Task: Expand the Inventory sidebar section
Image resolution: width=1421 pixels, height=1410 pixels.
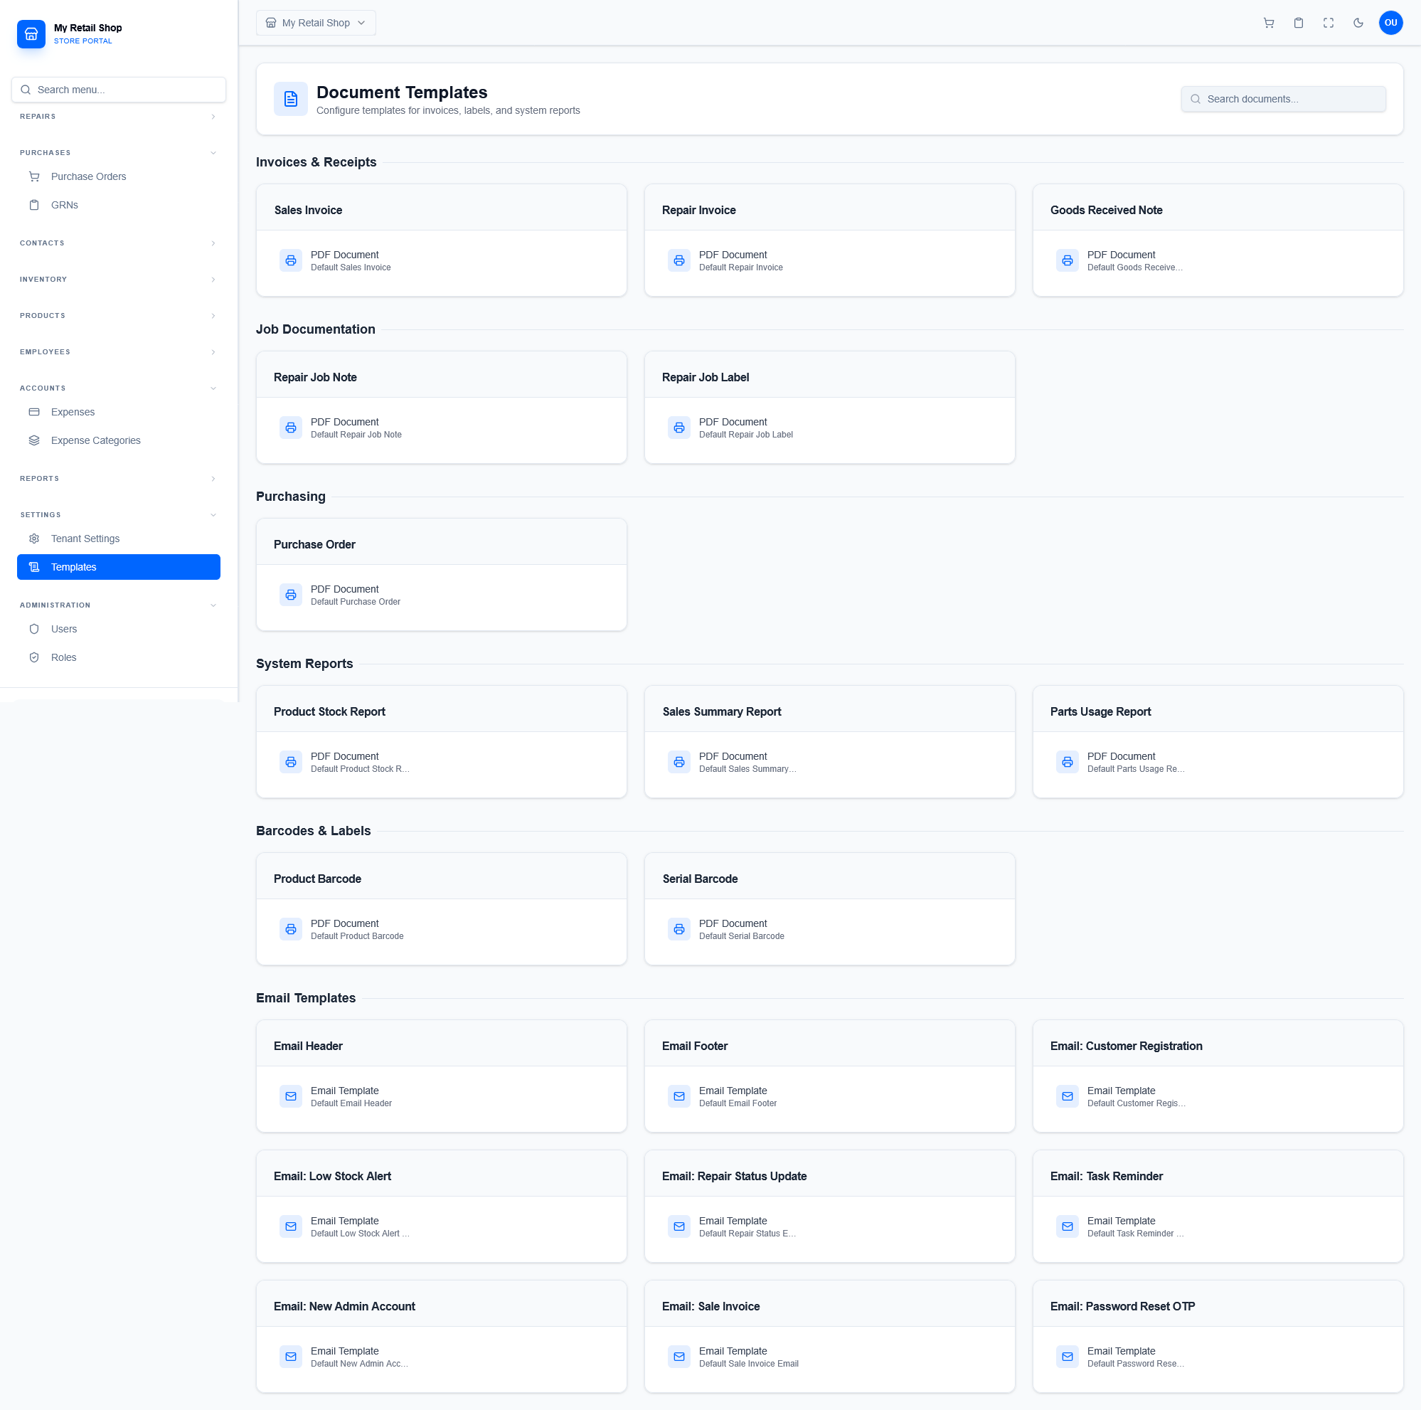Action: (118, 280)
